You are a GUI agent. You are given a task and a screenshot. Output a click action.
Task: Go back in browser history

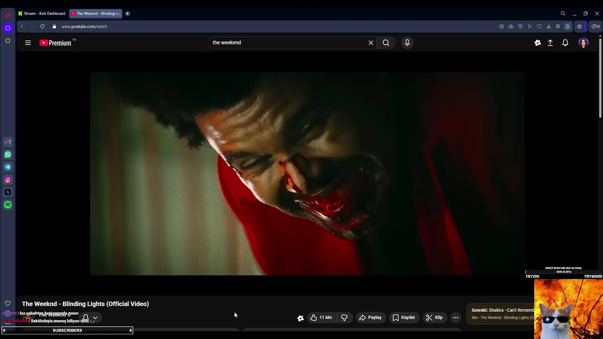[x=22, y=26]
